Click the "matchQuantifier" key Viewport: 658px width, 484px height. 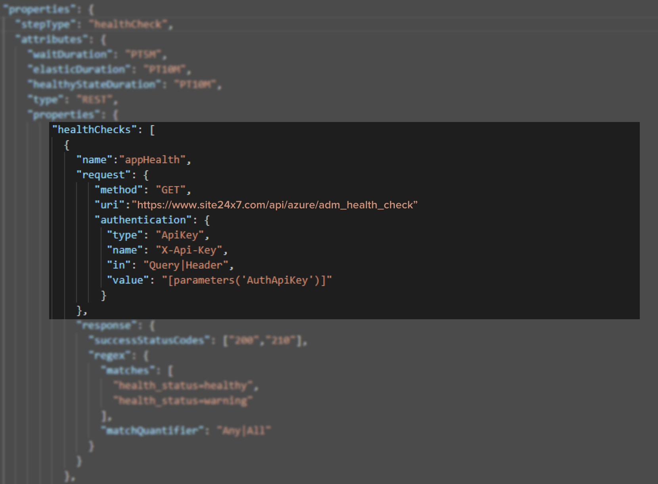click(x=152, y=431)
